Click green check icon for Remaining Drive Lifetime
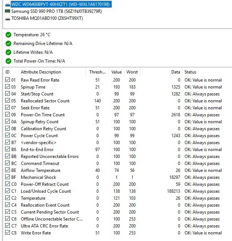The height and width of the screenshot is (241, 232). pyautogui.click(x=8, y=44)
